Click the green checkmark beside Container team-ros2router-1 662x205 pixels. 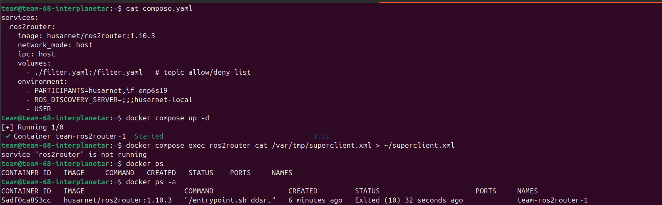(x=8, y=136)
